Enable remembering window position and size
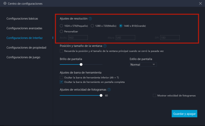Image resolution: width=205 pixels, height=126 pixels. (x=61, y=51)
